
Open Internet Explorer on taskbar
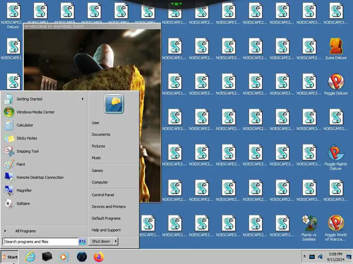(30, 257)
